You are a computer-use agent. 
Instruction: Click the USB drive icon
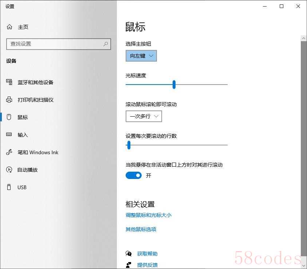9,187
